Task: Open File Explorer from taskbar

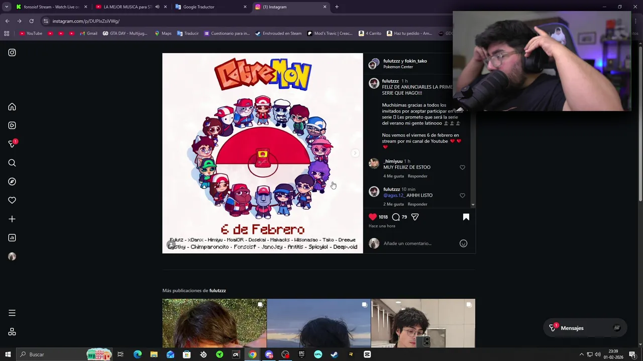Action: click(154, 354)
